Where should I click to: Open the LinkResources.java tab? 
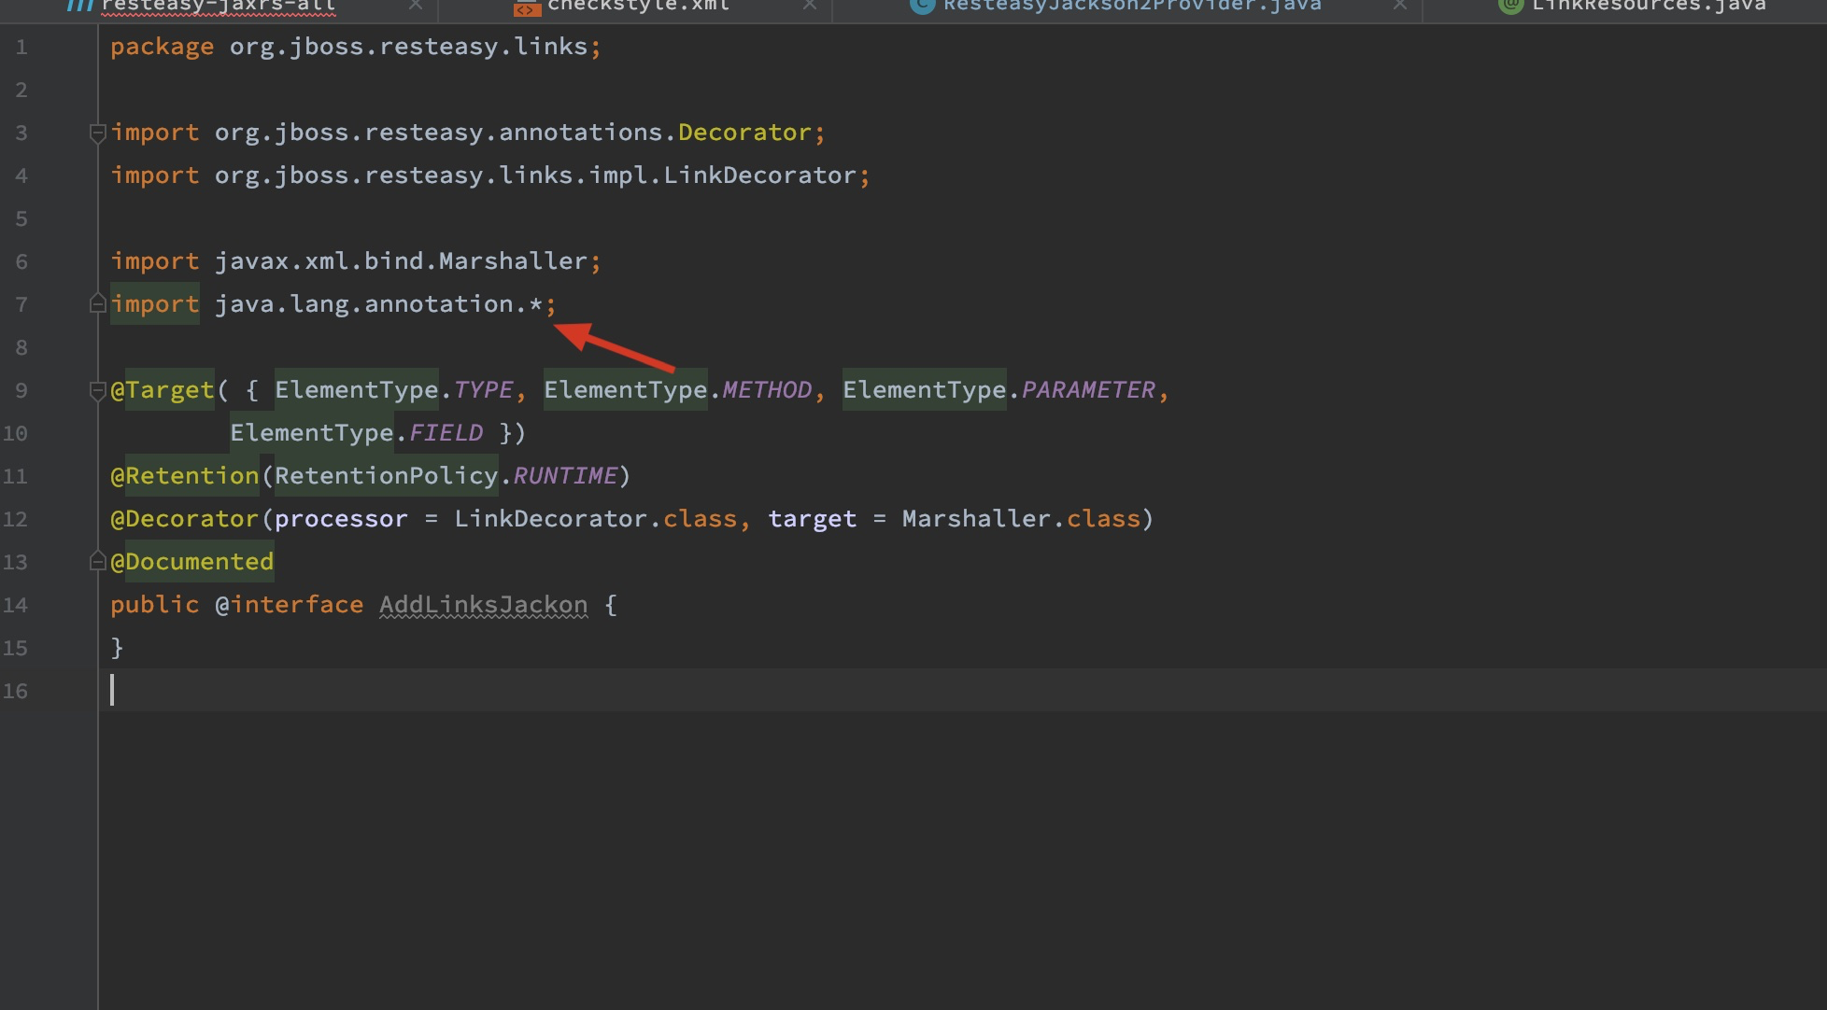coord(1648,6)
